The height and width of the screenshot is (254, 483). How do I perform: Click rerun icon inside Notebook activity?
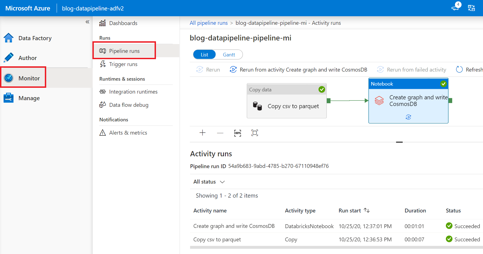pos(408,117)
